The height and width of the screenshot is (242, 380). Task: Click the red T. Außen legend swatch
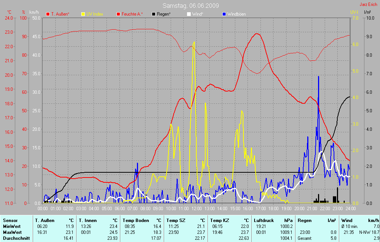(48, 14)
